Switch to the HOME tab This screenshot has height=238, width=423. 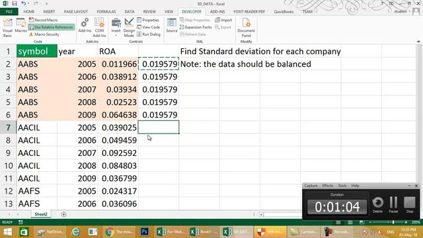[x=29, y=12]
